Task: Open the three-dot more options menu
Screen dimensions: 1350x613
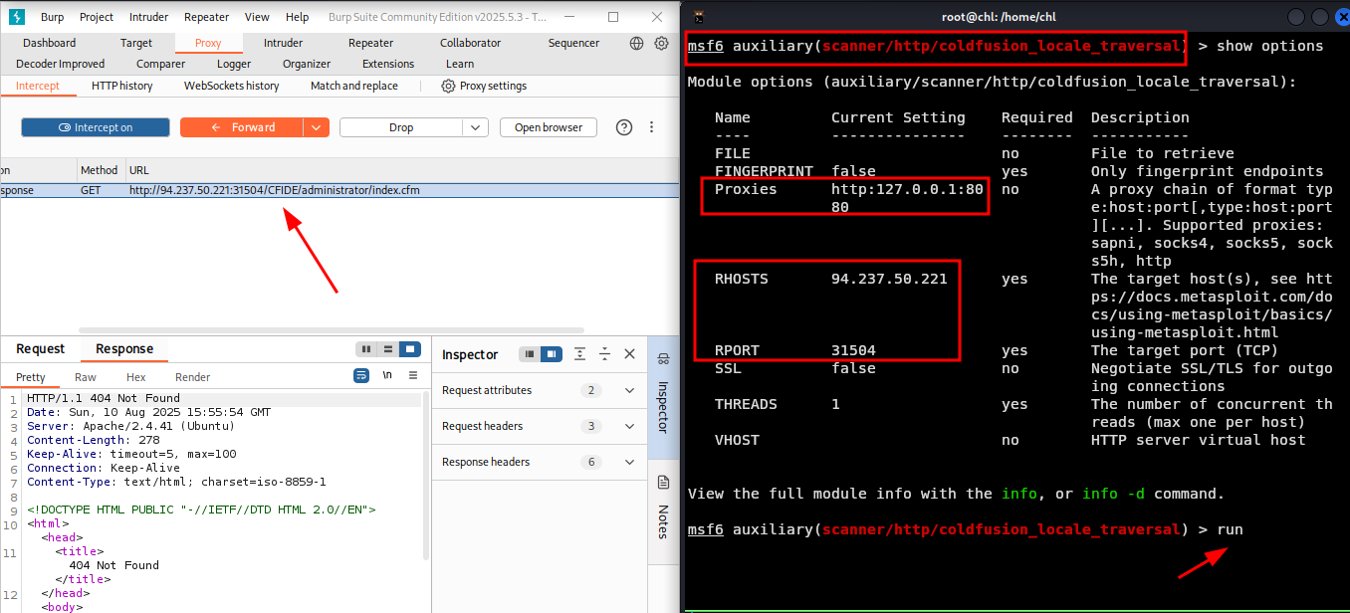Action: click(652, 127)
